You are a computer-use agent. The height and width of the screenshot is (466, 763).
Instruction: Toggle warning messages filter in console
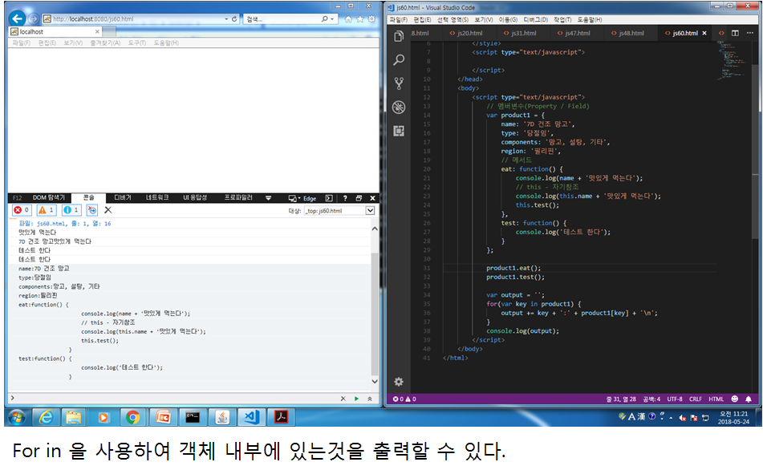47,209
